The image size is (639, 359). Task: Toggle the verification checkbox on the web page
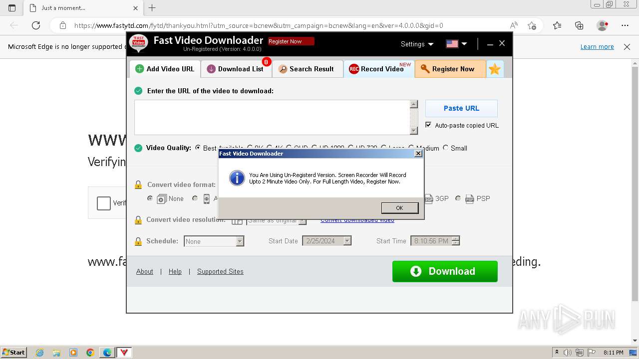coord(104,203)
